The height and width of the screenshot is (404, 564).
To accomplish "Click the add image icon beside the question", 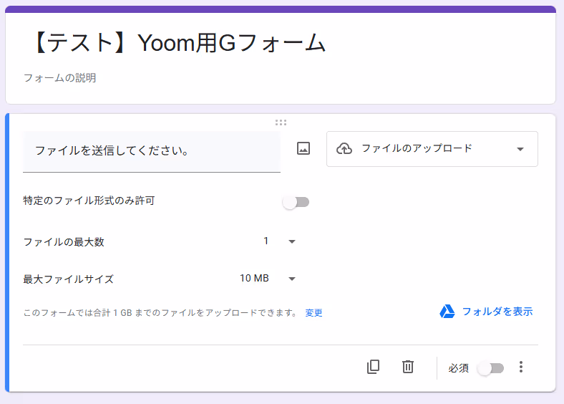I will click(303, 148).
